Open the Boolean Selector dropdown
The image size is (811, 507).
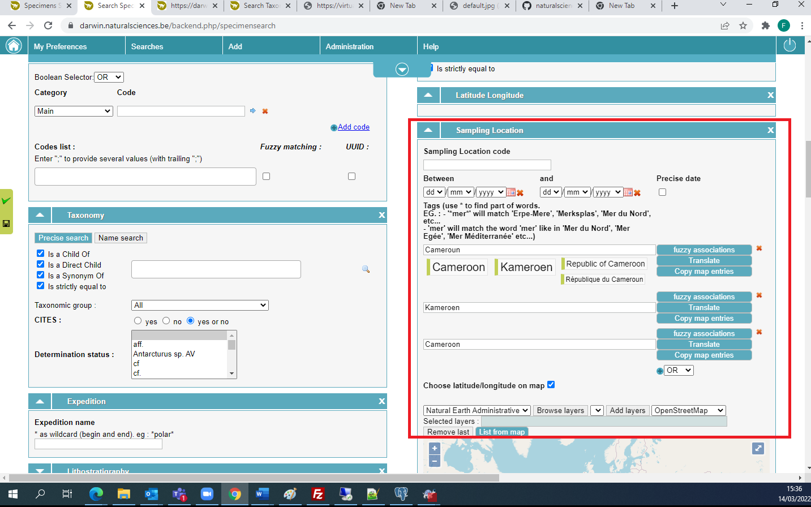[109, 77]
